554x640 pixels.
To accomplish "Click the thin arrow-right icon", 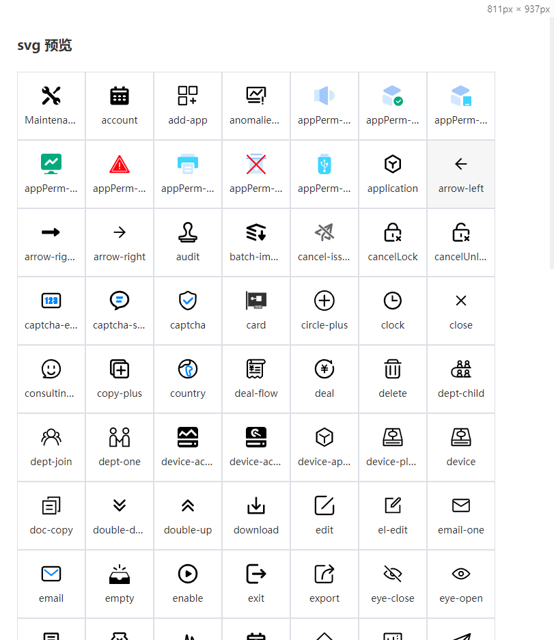I will pyautogui.click(x=120, y=232).
